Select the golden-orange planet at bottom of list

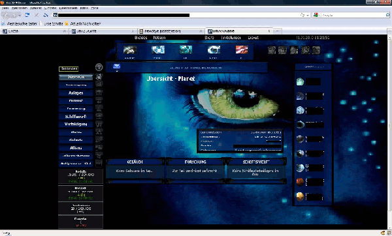[x=300, y=196]
